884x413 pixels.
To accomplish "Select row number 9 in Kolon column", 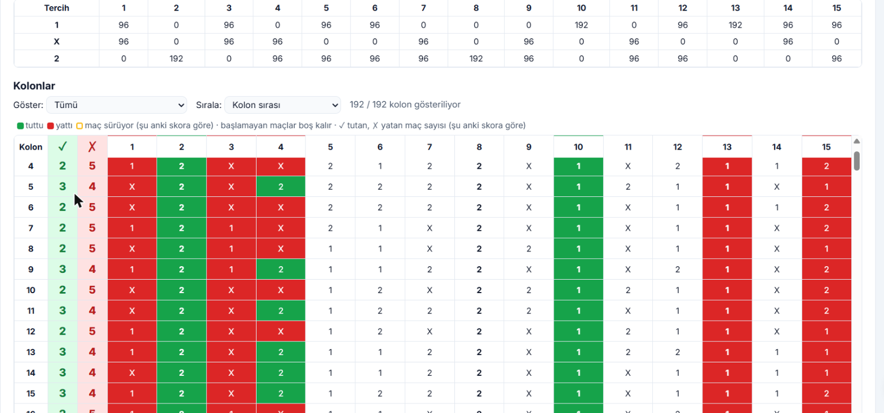I will pos(31,270).
